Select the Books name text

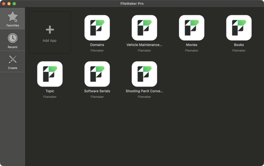[239, 45]
